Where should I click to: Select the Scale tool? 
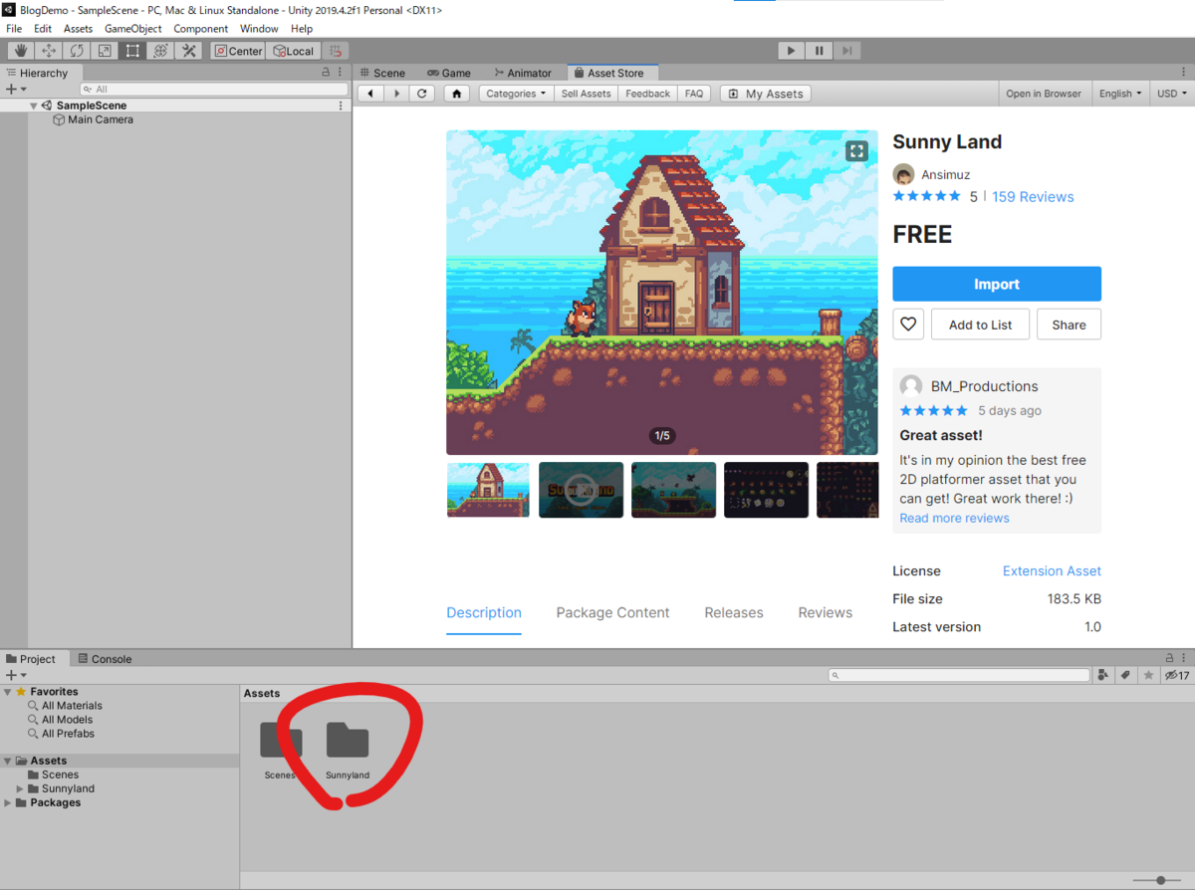pos(105,51)
